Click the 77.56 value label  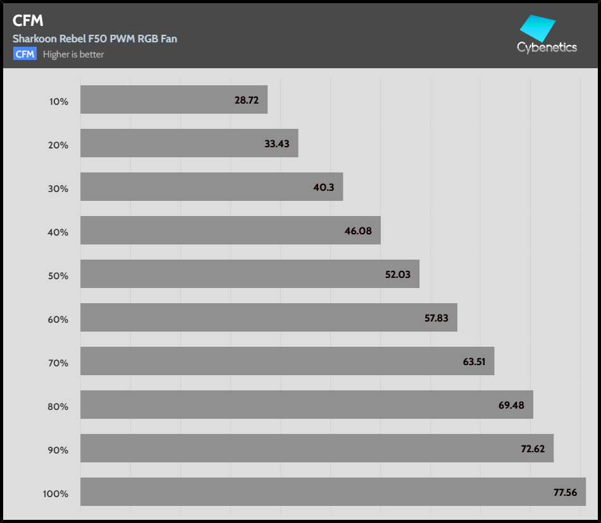click(564, 492)
